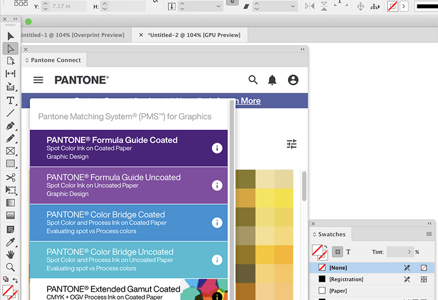Show info for Color Bridge Coated

point(217,223)
